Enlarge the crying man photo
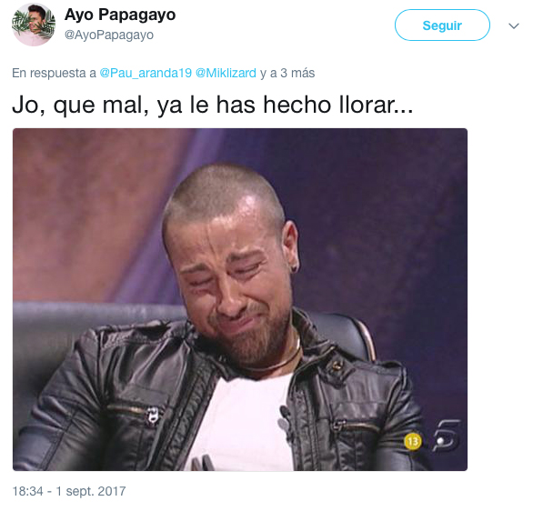The image size is (533, 511). coord(240,299)
